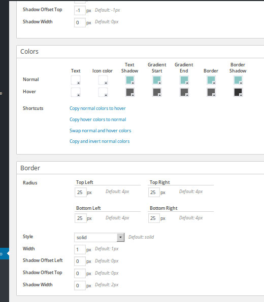Open the Hover Border Shadow color swatch
Viewport: 264px width, 302px height.
pyautogui.click(x=238, y=92)
